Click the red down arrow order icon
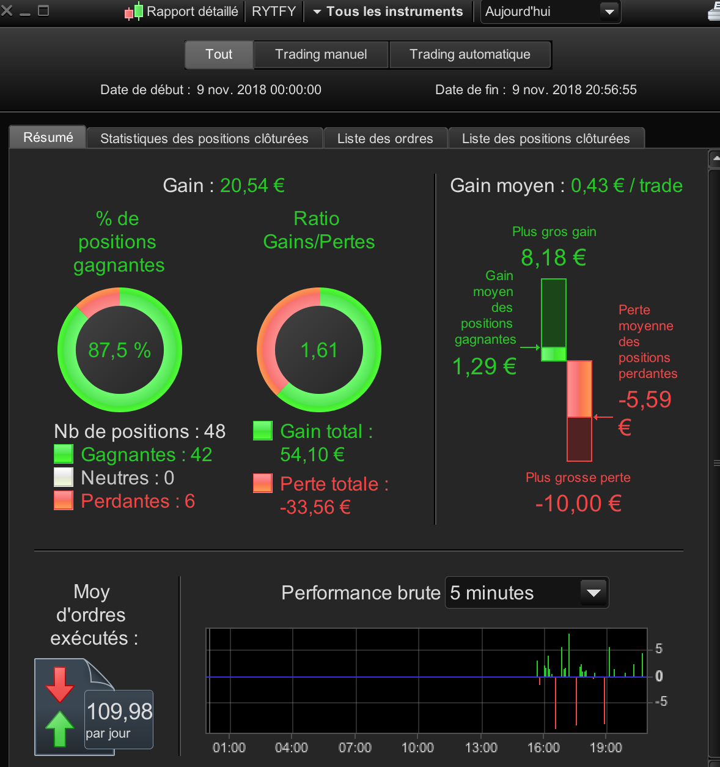The height and width of the screenshot is (767, 720). pos(59,684)
